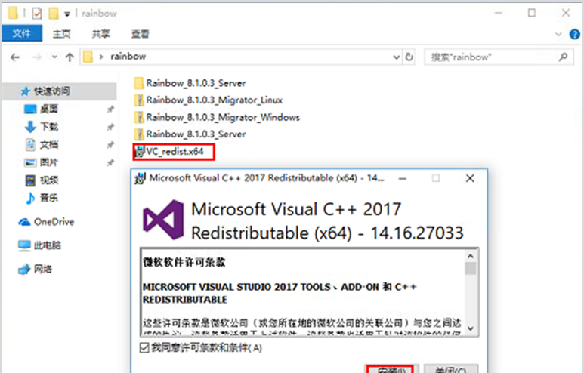584x373 pixels.
Task: Click the Close (关闭) button in installer
Action: [450, 369]
